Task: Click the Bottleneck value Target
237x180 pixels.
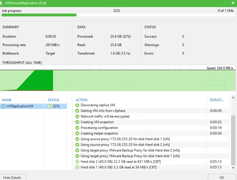Action: pyautogui.click(x=50, y=53)
